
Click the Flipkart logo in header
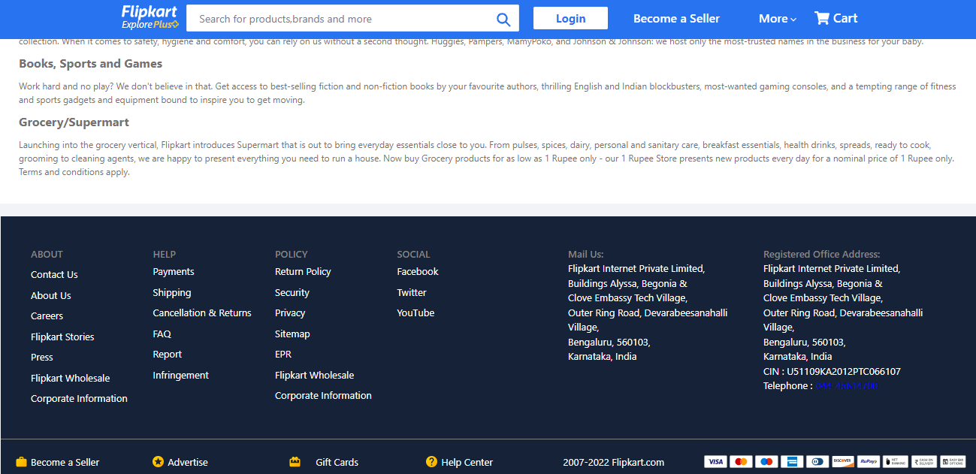click(150, 11)
